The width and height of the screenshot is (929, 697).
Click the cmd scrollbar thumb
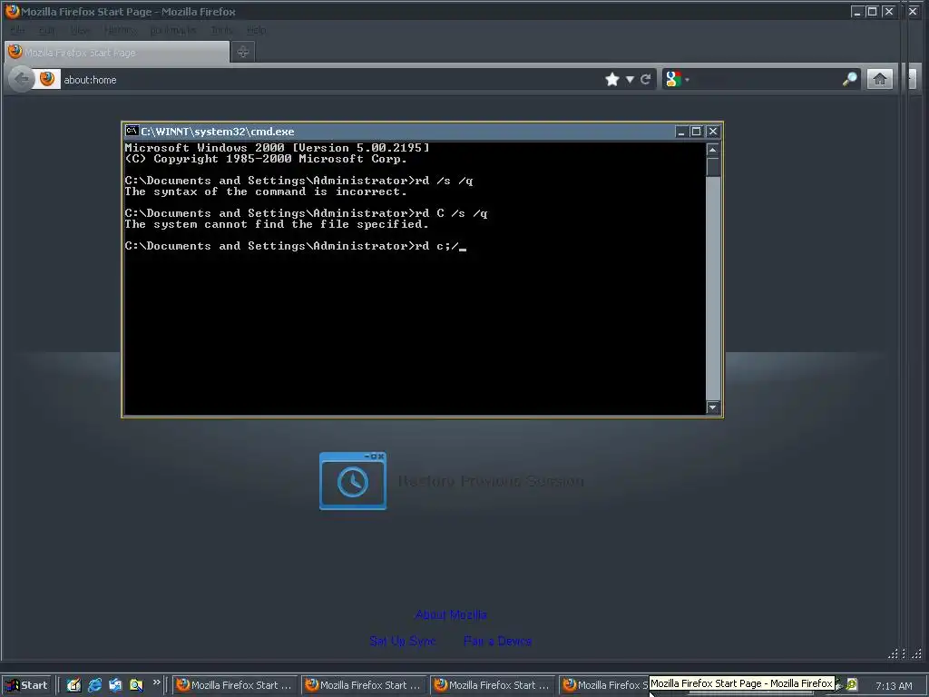click(713, 167)
